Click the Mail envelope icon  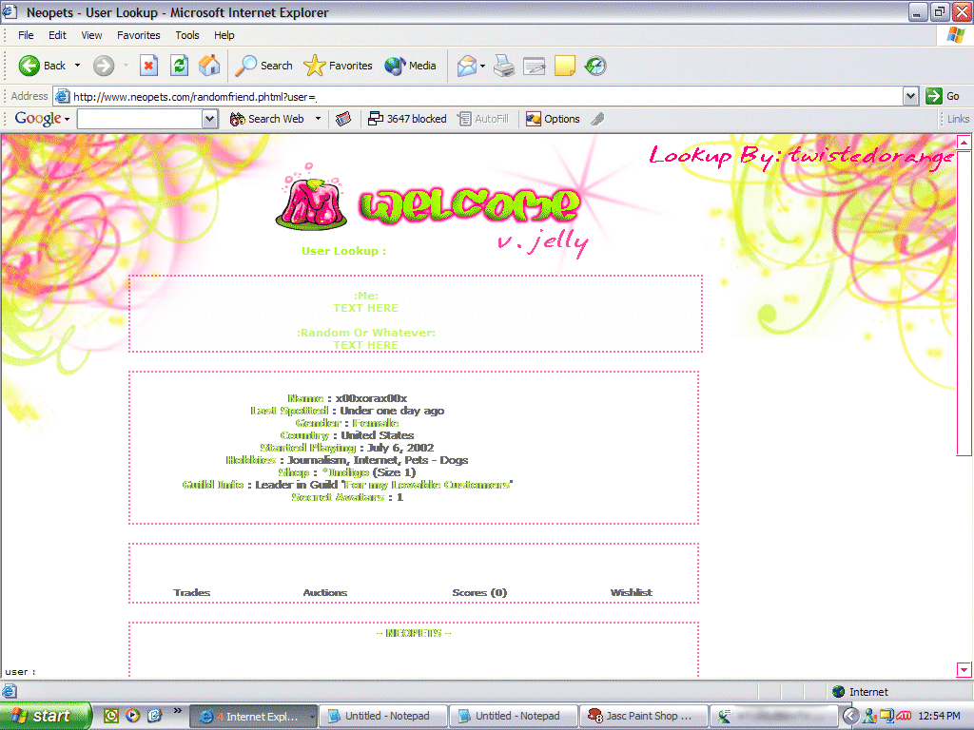pos(466,66)
